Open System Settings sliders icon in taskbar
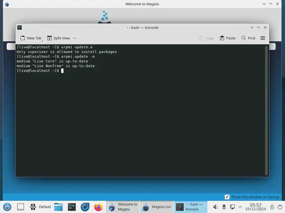Viewport: 285px width, 213px height. pyautogui.click(x=72, y=207)
